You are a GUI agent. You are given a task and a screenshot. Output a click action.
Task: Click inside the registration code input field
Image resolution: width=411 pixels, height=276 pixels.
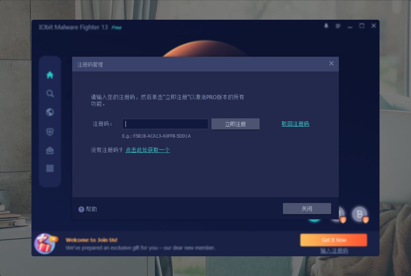coord(165,124)
